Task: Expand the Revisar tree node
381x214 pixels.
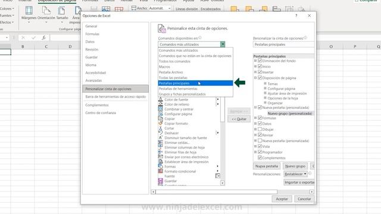Action: [255, 135]
